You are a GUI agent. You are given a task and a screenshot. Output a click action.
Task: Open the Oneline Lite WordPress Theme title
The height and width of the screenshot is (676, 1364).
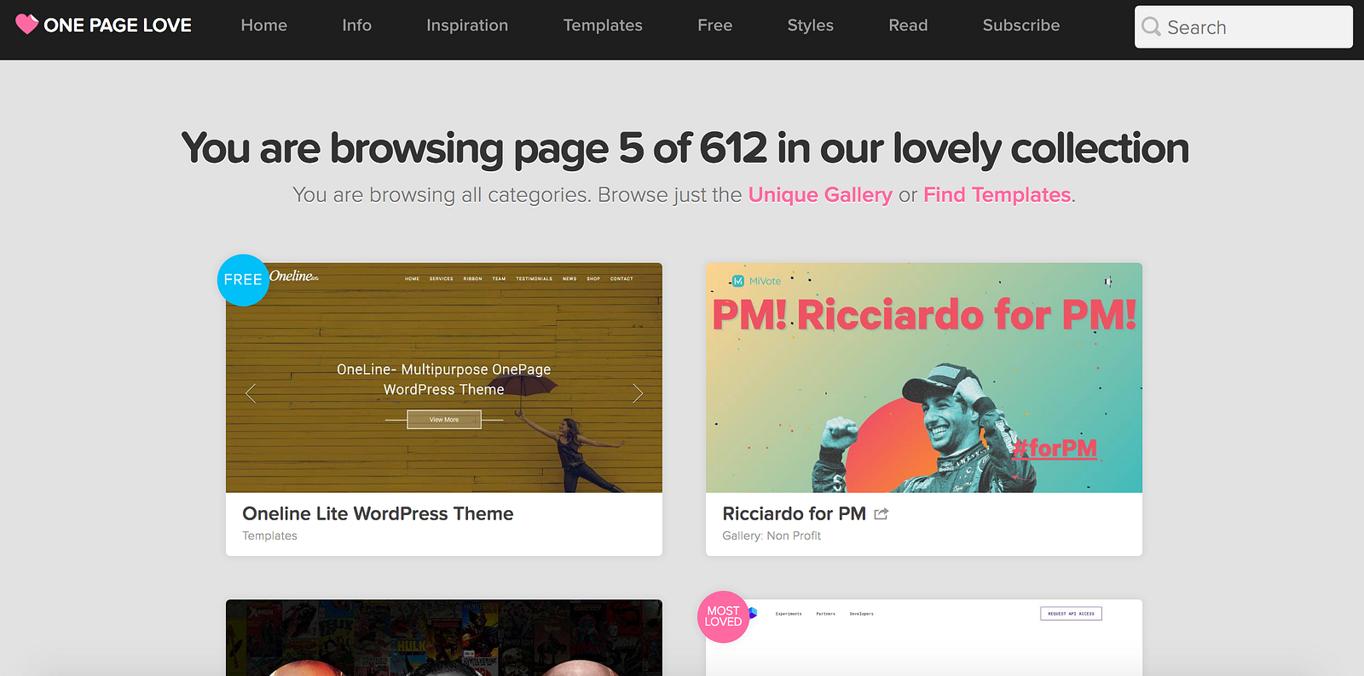click(x=378, y=513)
